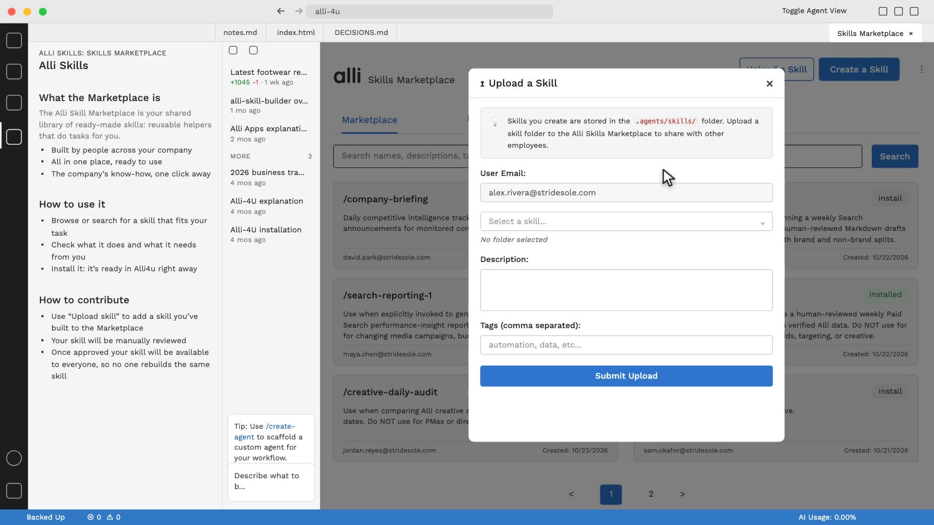The width and height of the screenshot is (934, 525).
Task: Open the Select a skill dropdown
Action: [x=626, y=221]
